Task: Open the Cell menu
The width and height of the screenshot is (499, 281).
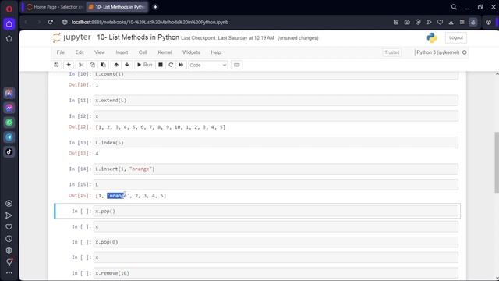Action: [x=143, y=52]
